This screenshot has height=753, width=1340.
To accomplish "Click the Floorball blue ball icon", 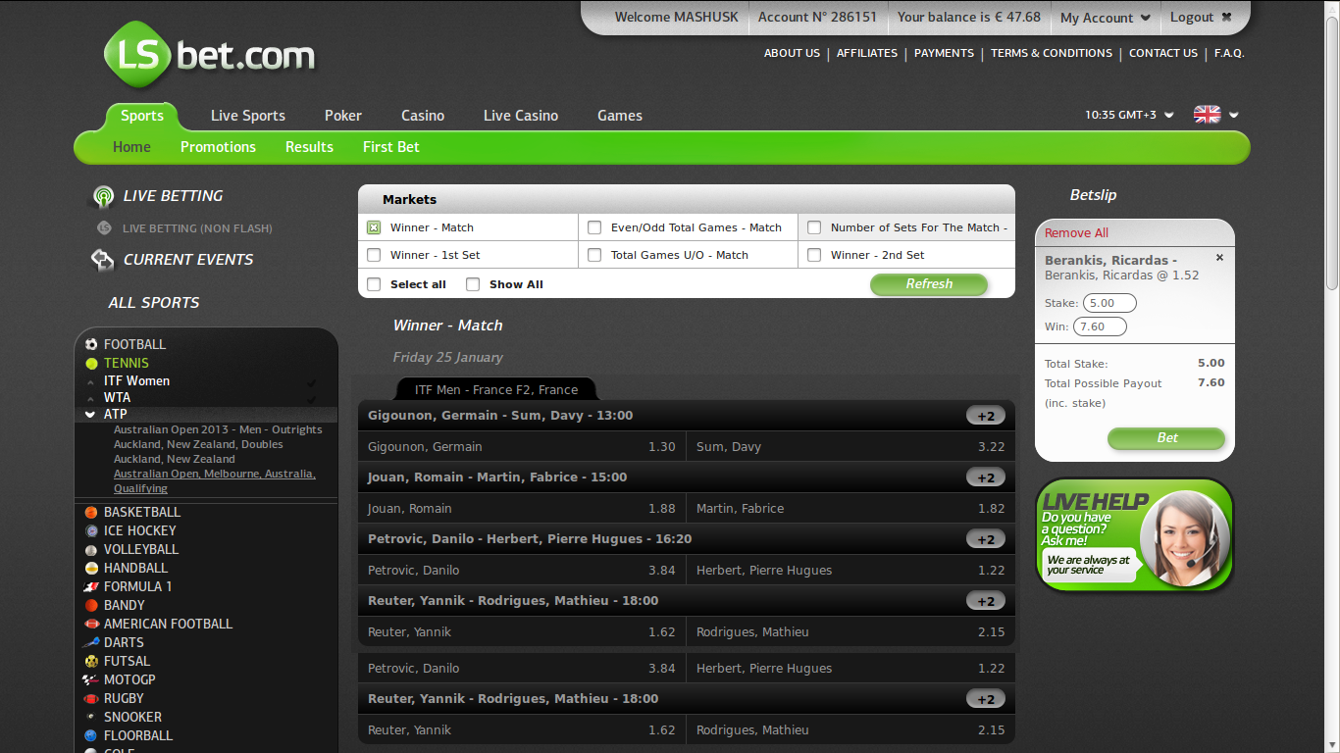I will (x=91, y=735).
